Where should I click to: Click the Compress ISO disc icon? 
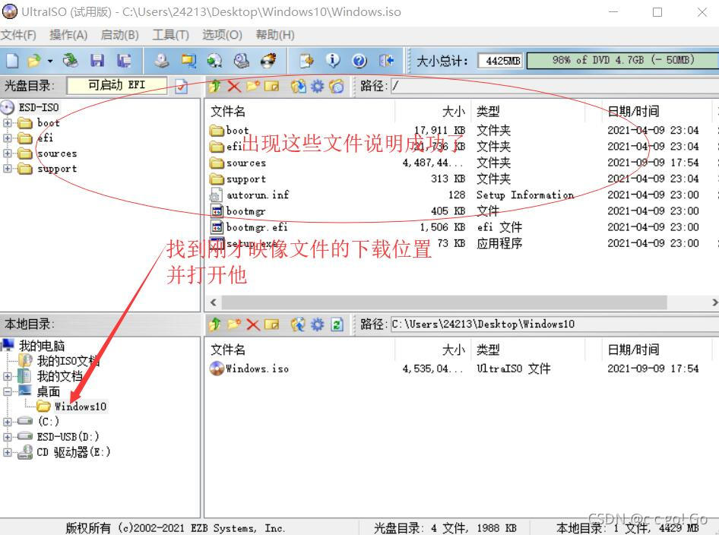click(214, 61)
